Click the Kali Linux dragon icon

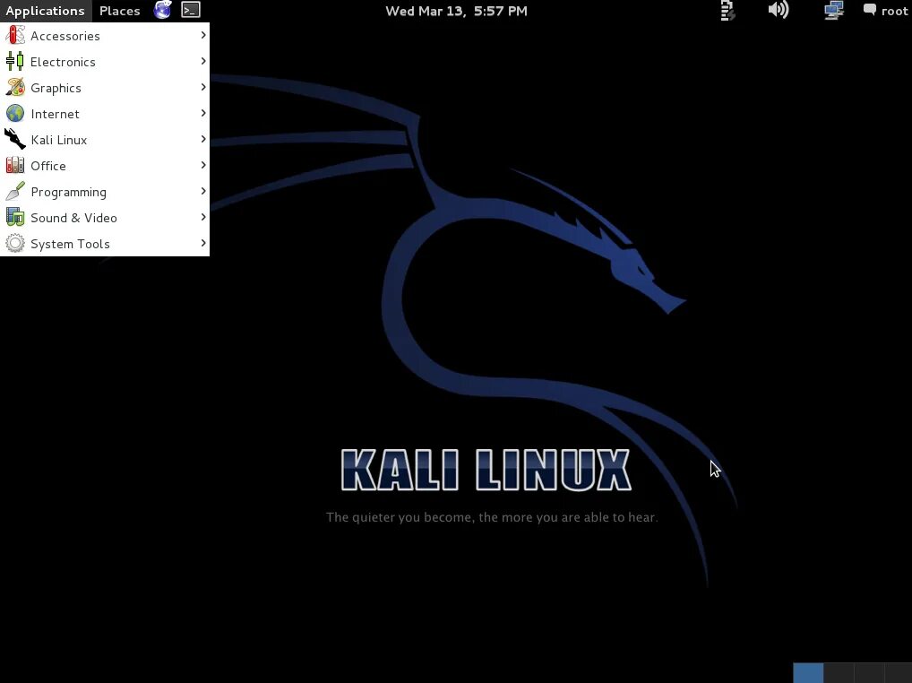[x=15, y=139]
